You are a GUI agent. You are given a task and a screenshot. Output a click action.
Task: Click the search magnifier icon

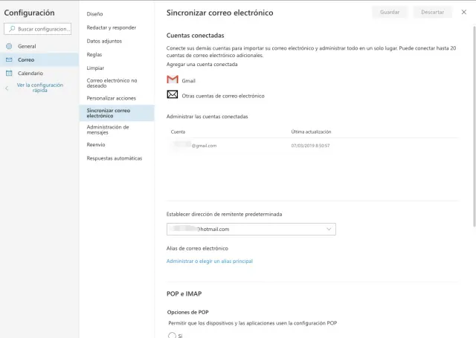(11, 29)
